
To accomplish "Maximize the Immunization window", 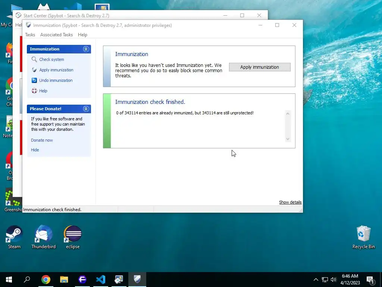I will [x=277, y=25].
